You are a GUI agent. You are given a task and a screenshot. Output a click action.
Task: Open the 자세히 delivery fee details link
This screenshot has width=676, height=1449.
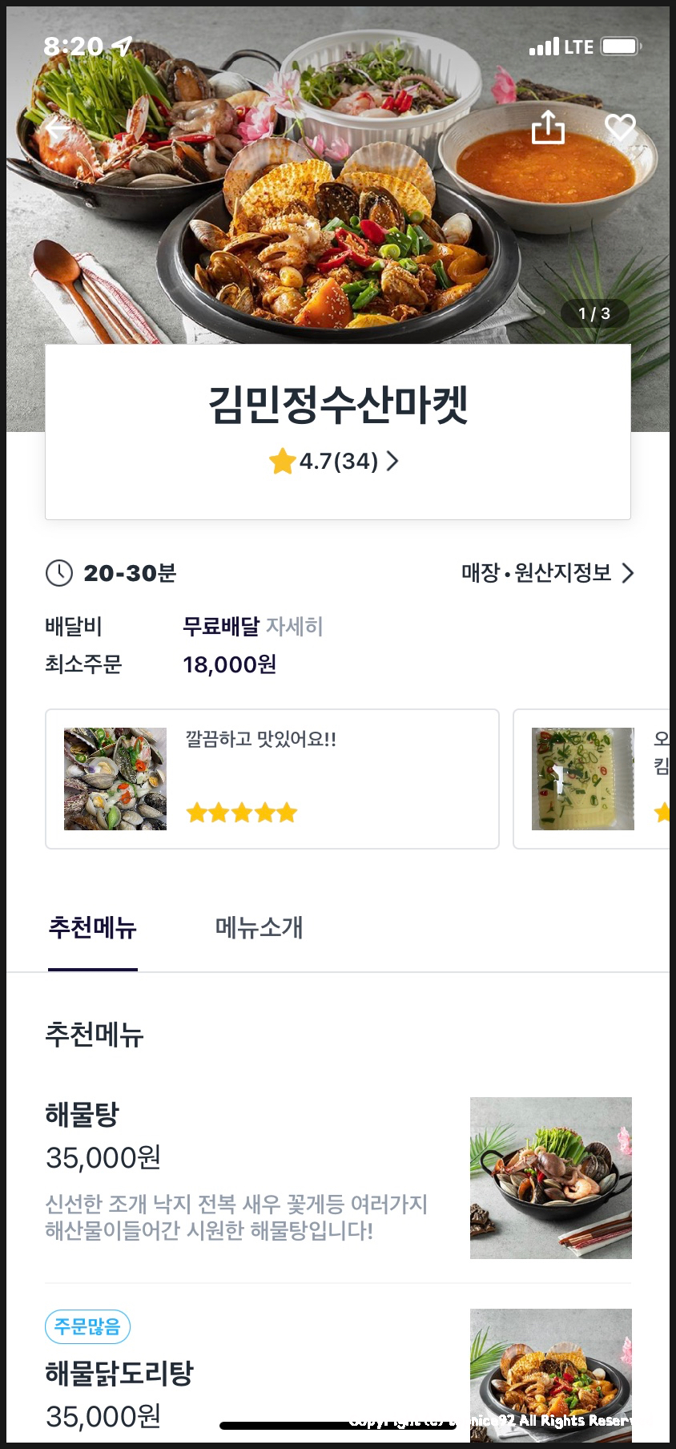click(295, 627)
